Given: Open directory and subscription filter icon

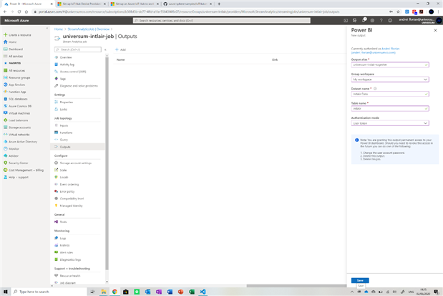Looking at the screenshot, I should pyautogui.click(x=354, y=20).
